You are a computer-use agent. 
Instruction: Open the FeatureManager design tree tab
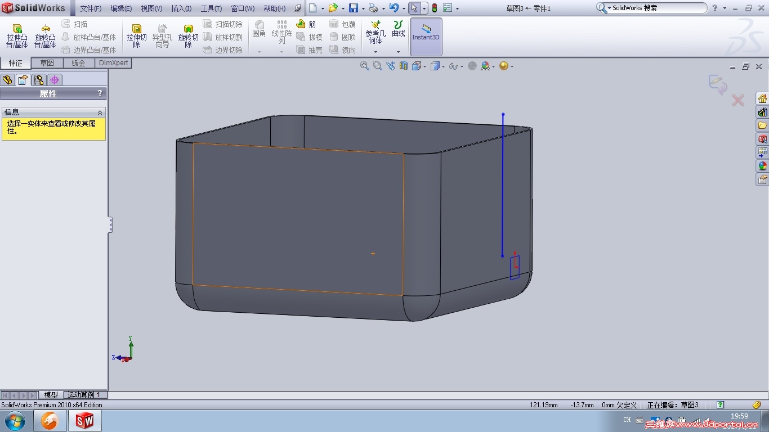pos(7,80)
